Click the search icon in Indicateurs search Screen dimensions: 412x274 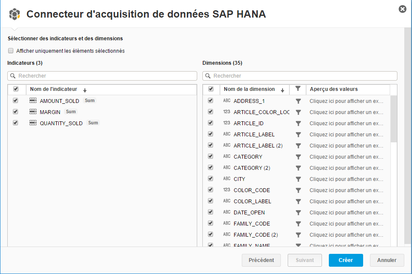[12, 76]
